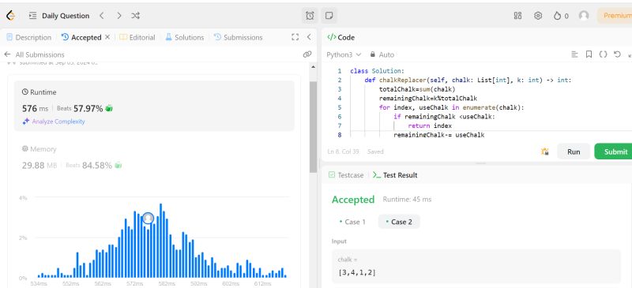Collapse the left panel with chevron
Screen dimensions: 632x288
[309, 37]
